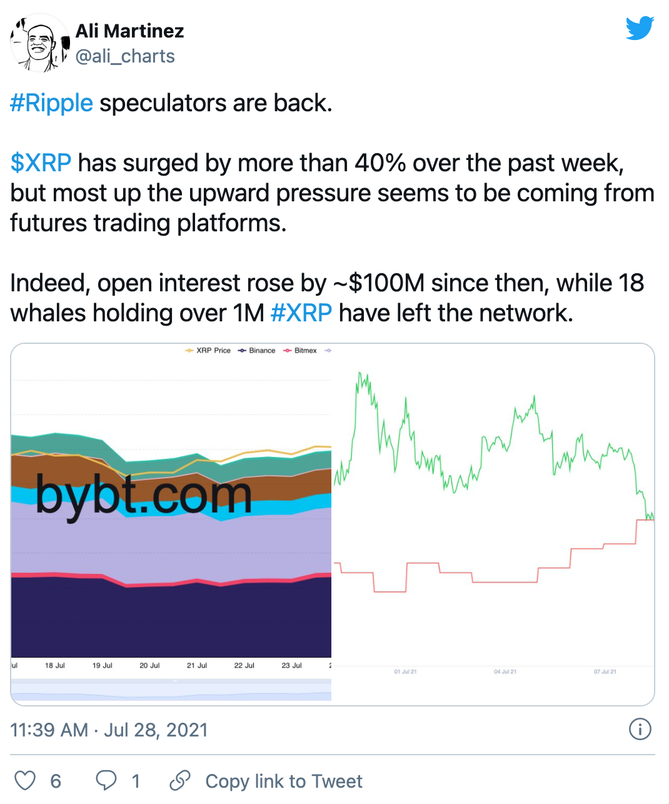This screenshot has width=669, height=804.
Task: Like the tweet with heart icon
Action: pos(25,781)
